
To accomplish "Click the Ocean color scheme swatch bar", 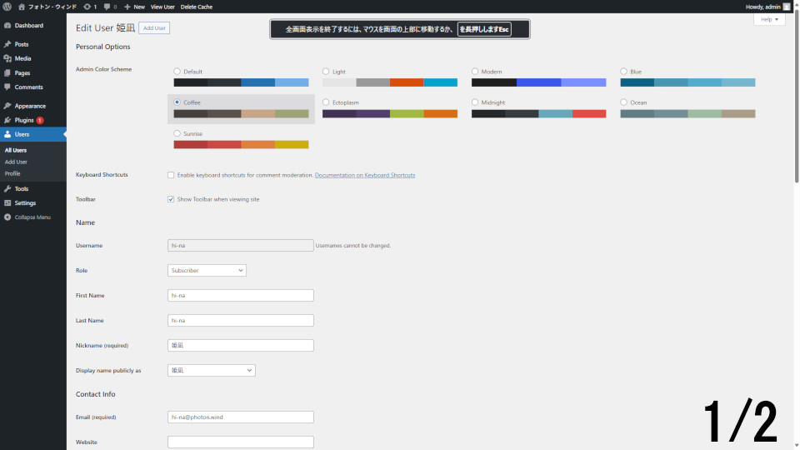I will click(x=687, y=113).
